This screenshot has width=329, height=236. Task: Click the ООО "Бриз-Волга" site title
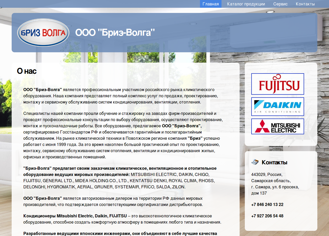click(115, 33)
